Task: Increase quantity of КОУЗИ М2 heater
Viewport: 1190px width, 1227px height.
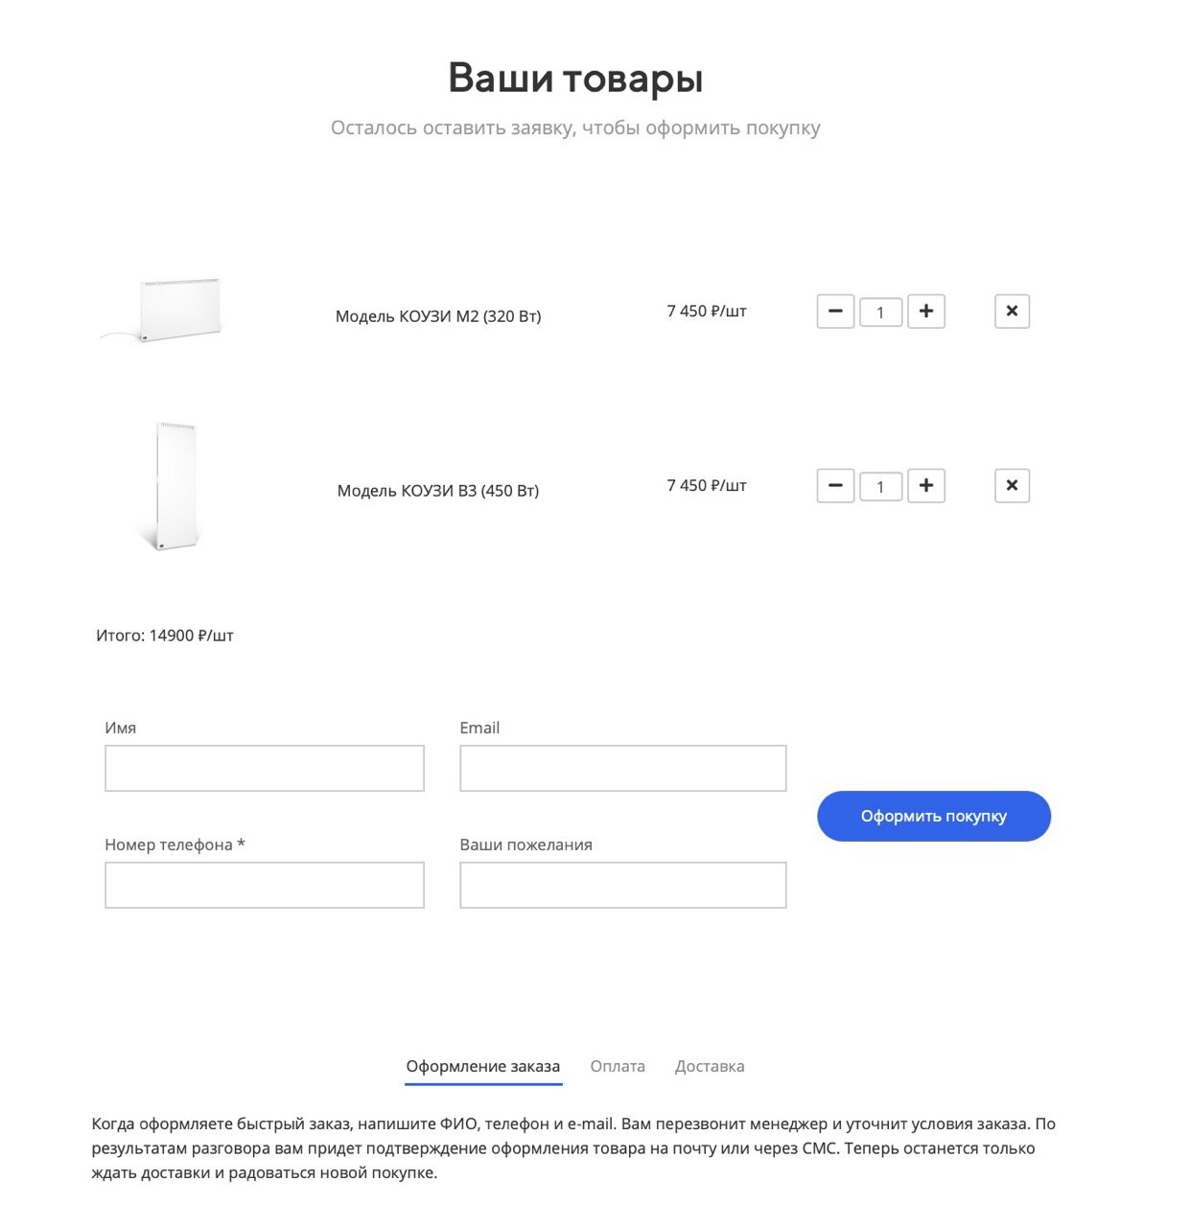Action: (x=926, y=312)
